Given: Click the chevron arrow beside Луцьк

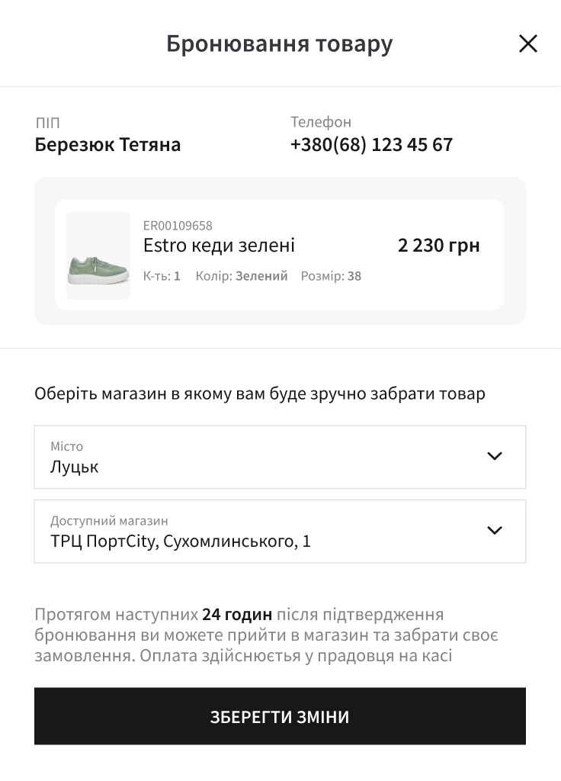Looking at the screenshot, I should (494, 456).
